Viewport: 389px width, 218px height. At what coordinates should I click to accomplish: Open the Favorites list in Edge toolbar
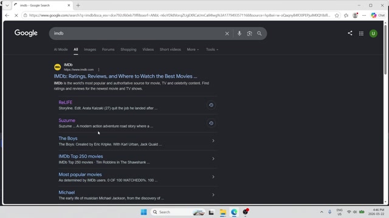pyautogui.click(x=346, y=15)
